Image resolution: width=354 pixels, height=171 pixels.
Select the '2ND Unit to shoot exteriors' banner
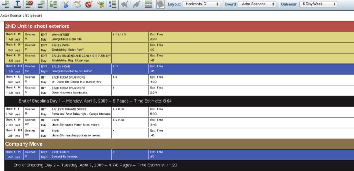click(x=179, y=26)
